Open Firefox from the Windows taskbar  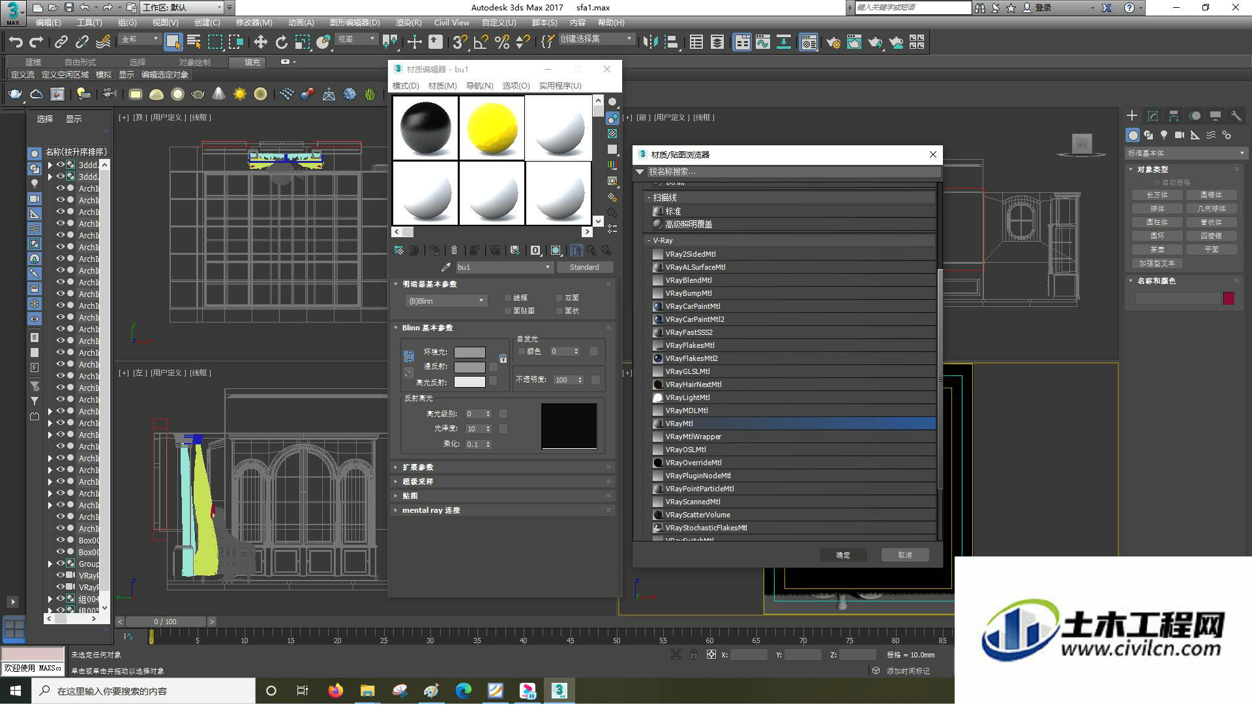pos(335,691)
